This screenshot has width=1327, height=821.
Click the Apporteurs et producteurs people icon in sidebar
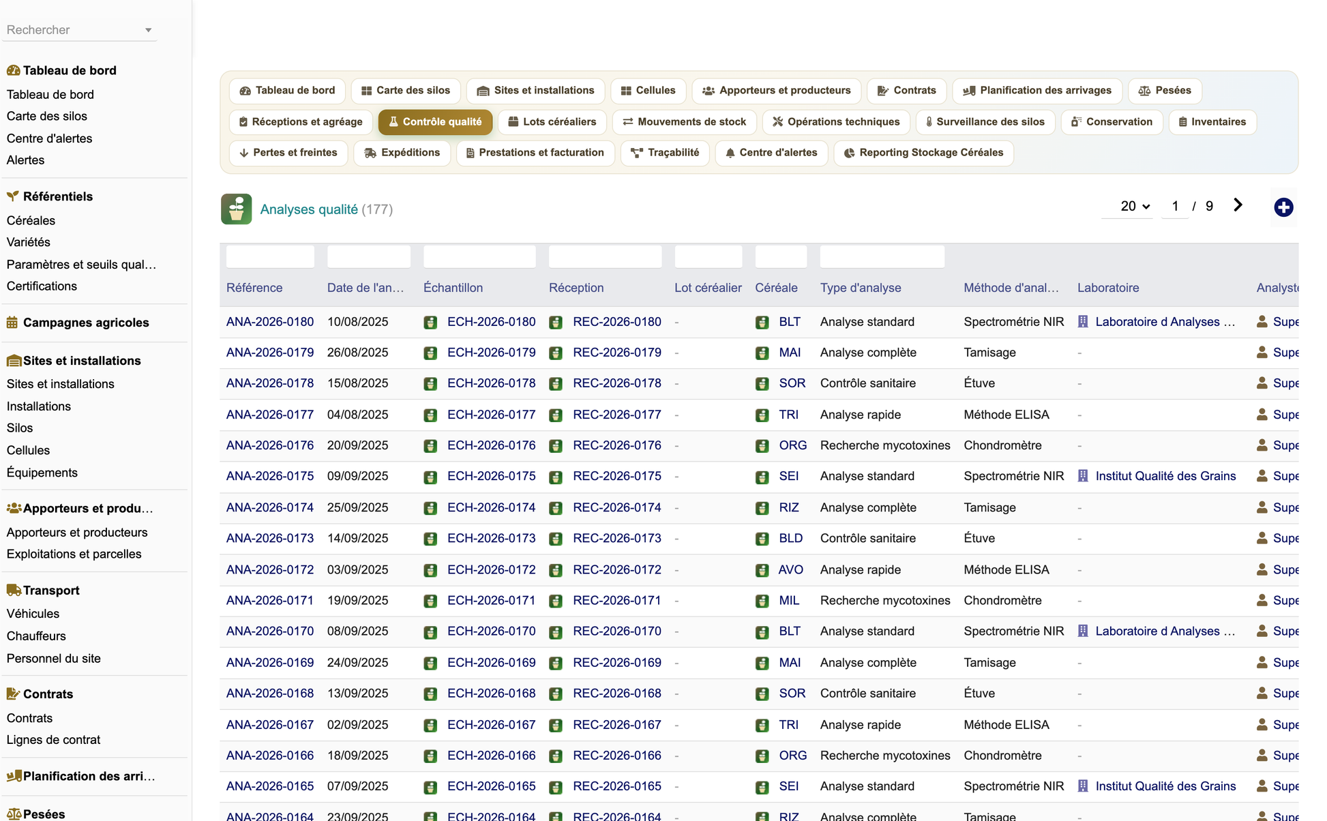tap(14, 508)
